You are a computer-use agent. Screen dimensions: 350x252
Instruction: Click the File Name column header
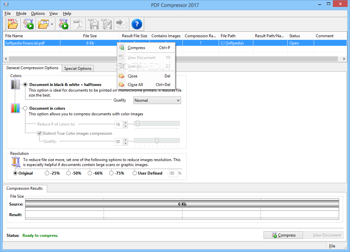click(x=32, y=36)
